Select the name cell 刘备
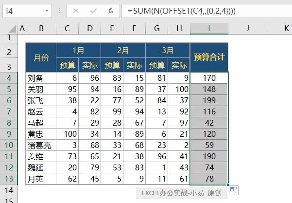Viewport: 292px width, 203px height. pos(41,78)
